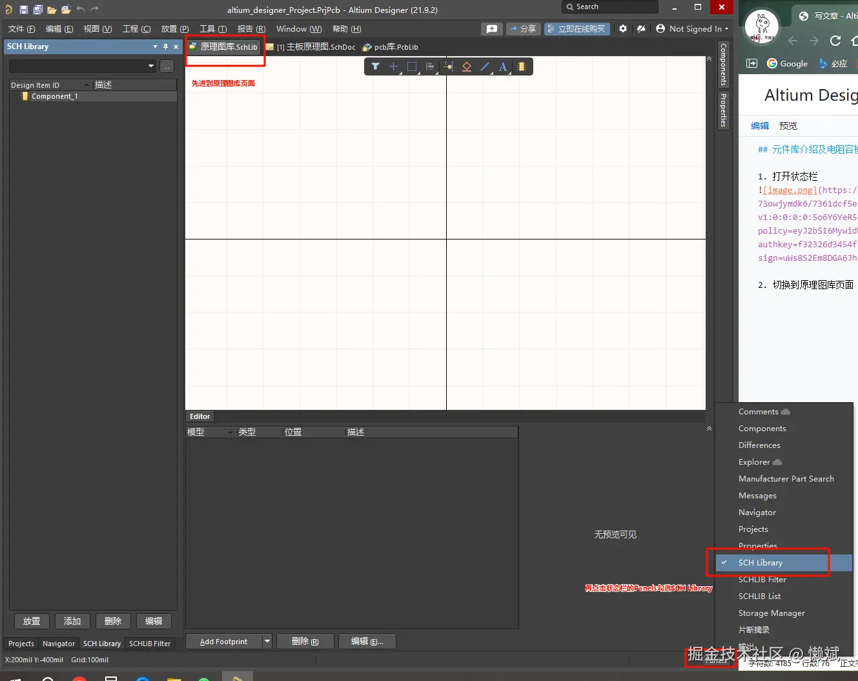Sort the model table by 模型 column

click(210, 432)
